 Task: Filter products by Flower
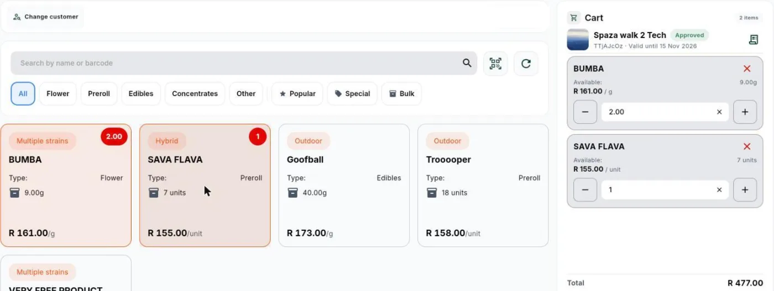click(58, 94)
